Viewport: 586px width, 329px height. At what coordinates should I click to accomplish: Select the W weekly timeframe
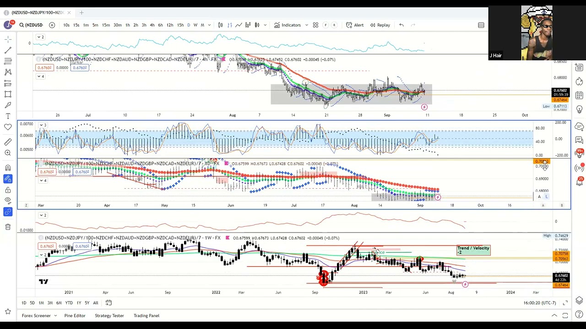tap(195, 25)
